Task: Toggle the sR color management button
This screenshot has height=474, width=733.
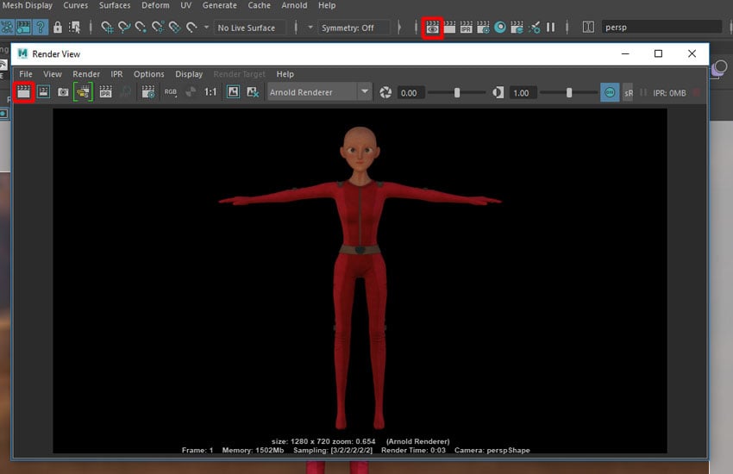Action: [x=628, y=92]
